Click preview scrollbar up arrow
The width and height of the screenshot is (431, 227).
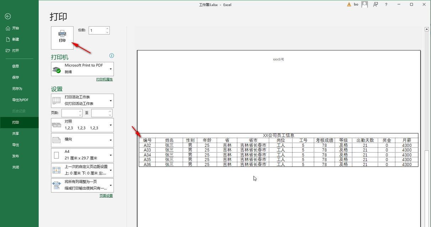pyautogui.click(x=427, y=29)
